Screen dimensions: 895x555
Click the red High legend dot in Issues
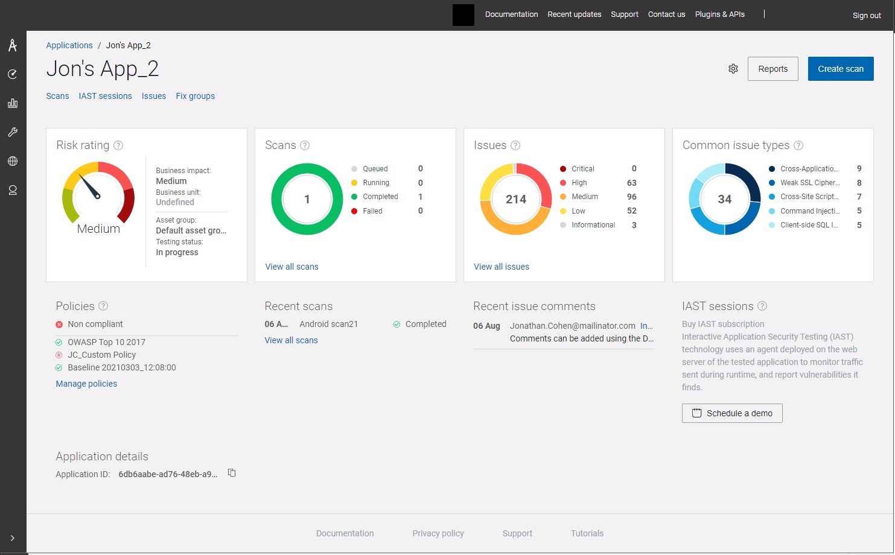click(563, 183)
